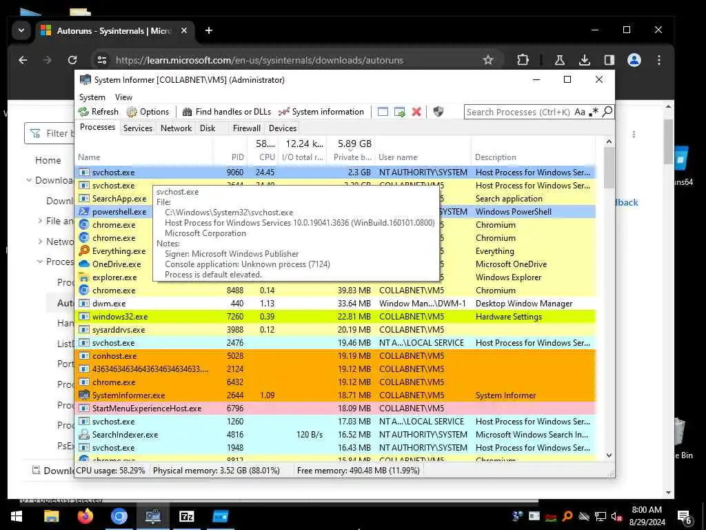Switch to the Devices tab
The height and width of the screenshot is (530, 706).
coord(282,128)
